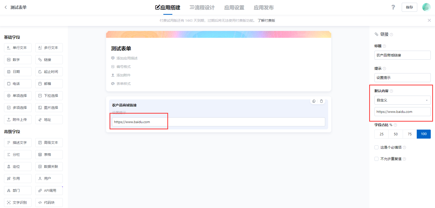
Task: Switch to the 应用发布 tab
Action: pyautogui.click(x=264, y=7)
